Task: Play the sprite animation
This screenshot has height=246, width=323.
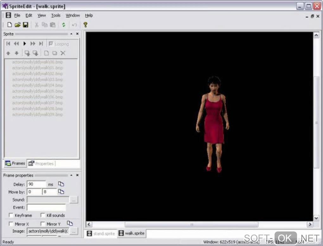Action: pos(24,44)
